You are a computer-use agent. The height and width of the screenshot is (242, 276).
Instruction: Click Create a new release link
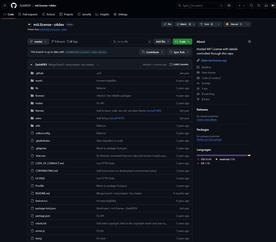[207, 120]
